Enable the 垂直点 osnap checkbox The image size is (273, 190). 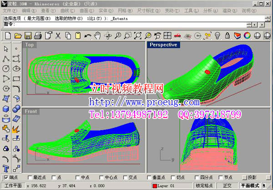(x=149, y=178)
